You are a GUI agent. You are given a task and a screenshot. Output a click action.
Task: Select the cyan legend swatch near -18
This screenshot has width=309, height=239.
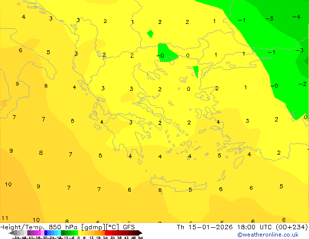click(59, 233)
